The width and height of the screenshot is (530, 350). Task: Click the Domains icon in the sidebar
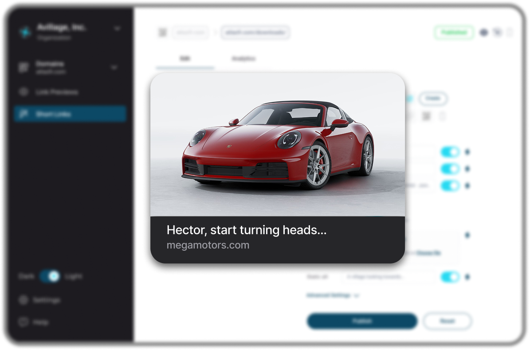click(23, 67)
